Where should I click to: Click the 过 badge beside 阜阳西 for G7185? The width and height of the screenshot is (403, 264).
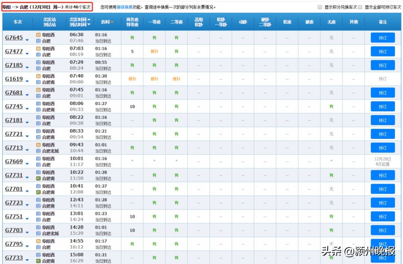tap(38, 62)
